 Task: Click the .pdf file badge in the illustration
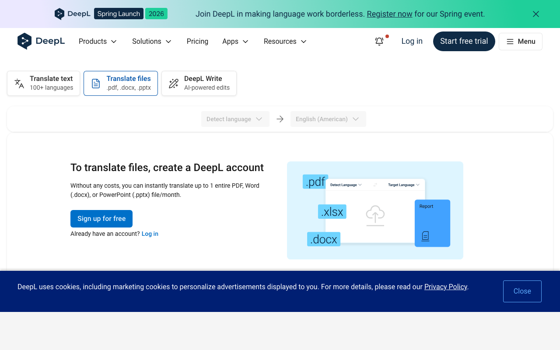pyautogui.click(x=315, y=182)
